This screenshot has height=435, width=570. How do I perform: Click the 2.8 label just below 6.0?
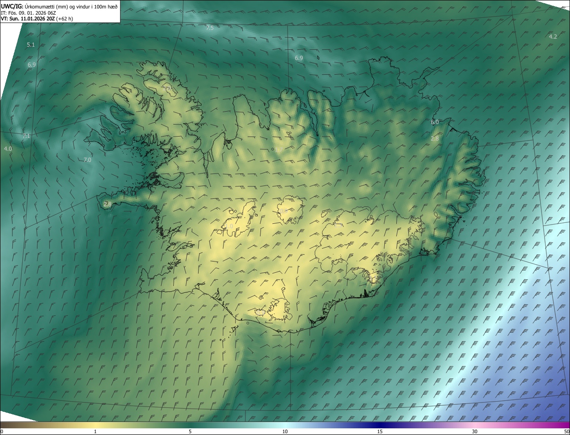(x=435, y=139)
